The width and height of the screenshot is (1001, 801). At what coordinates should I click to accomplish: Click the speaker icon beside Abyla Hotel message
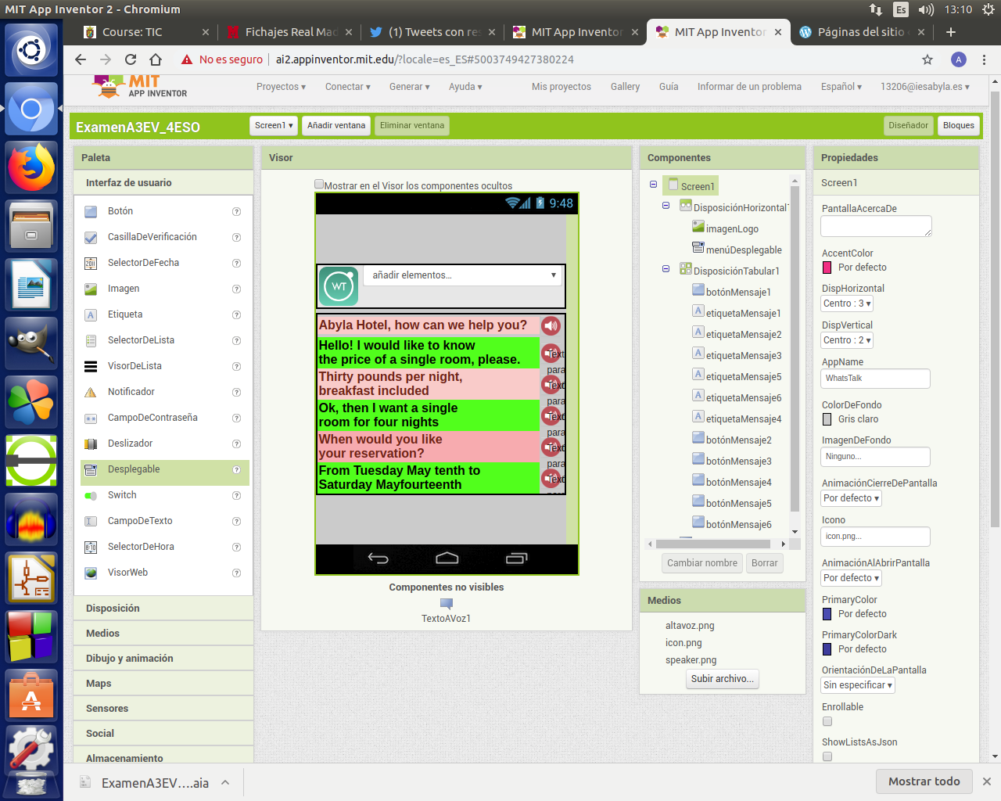tap(551, 325)
